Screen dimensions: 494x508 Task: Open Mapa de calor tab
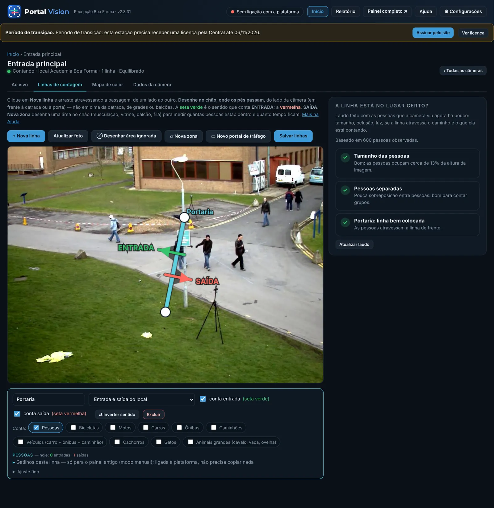107,85
